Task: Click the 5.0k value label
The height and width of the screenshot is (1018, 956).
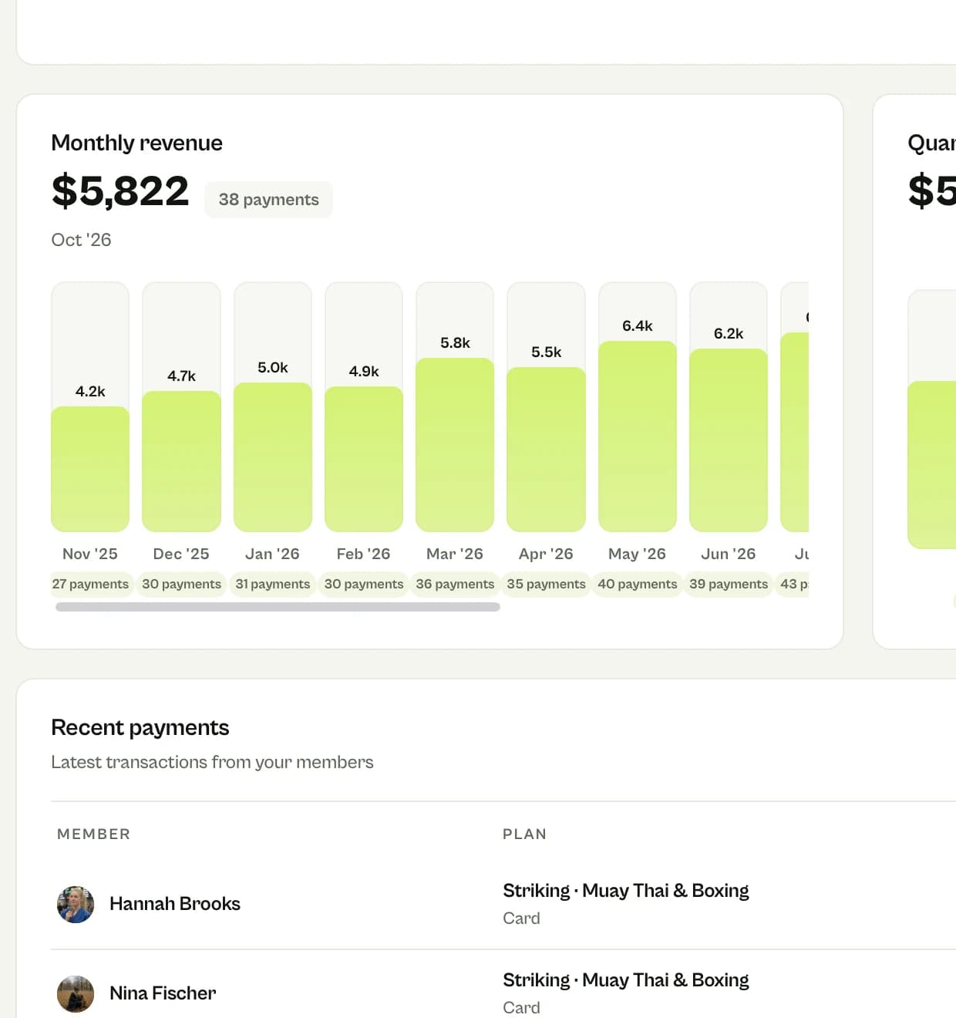Action: click(x=273, y=367)
